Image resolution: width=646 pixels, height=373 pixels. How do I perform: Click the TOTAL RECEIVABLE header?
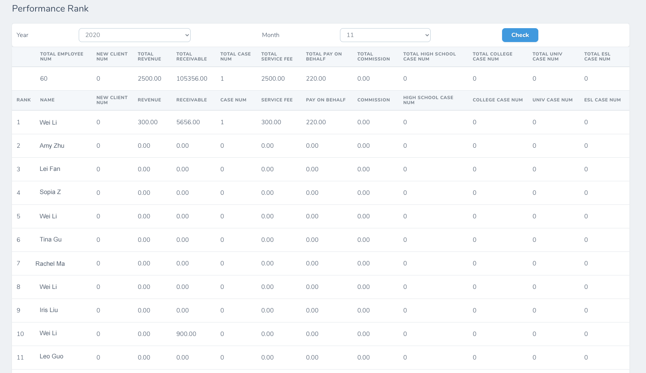point(191,56)
